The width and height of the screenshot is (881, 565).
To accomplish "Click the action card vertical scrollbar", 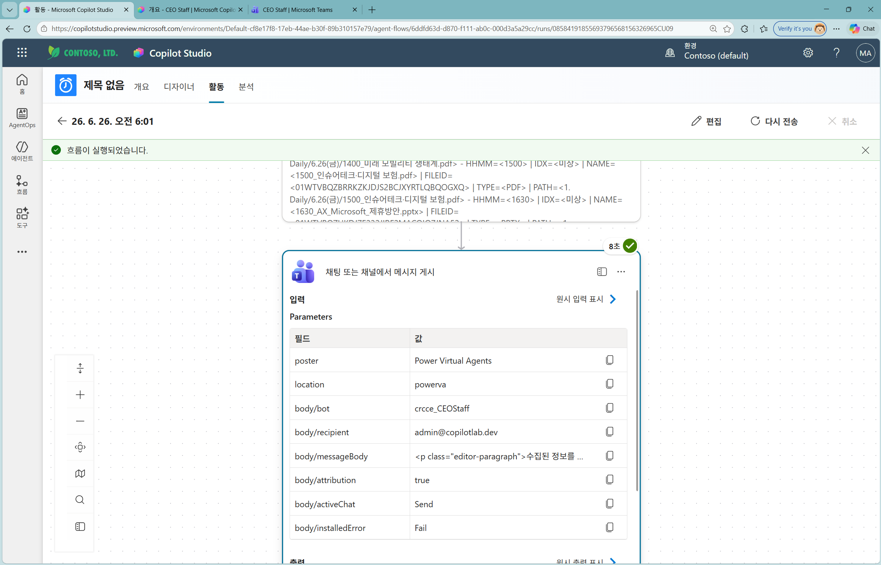I will pyautogui.click(x=637, y=390).
